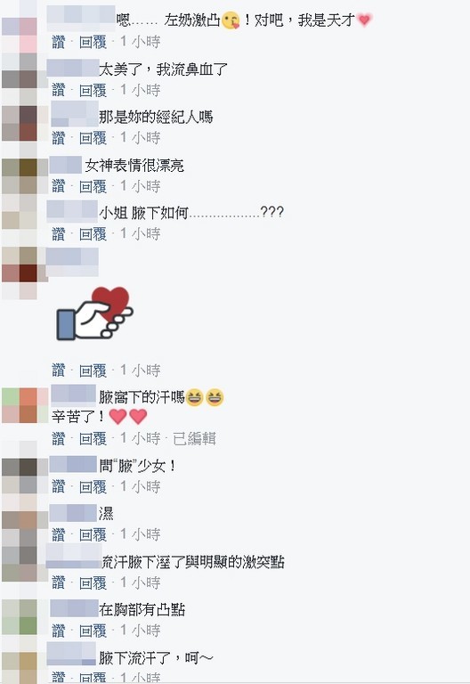470x684 pixels.
Task: Like the single-character comment 濕
Action: click(x=59, y=534)
